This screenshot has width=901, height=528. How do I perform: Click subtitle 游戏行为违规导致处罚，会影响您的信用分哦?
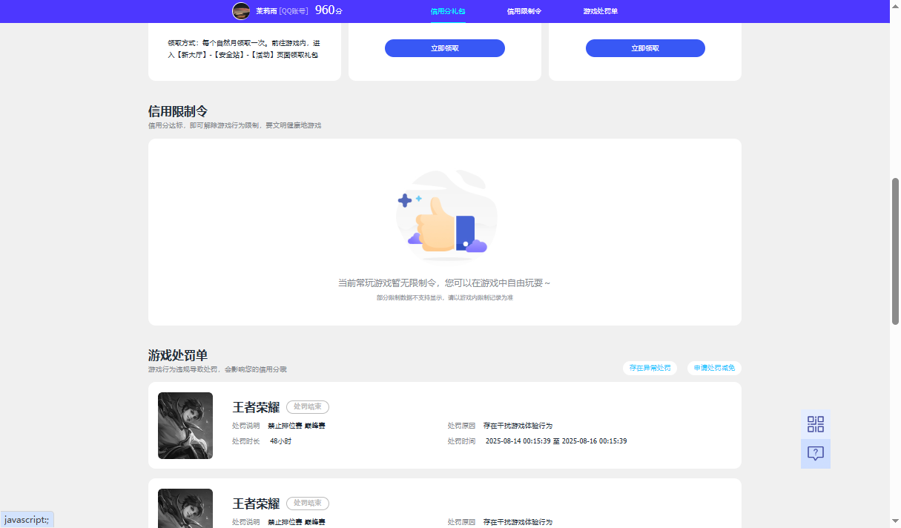[x=217, y=369]
